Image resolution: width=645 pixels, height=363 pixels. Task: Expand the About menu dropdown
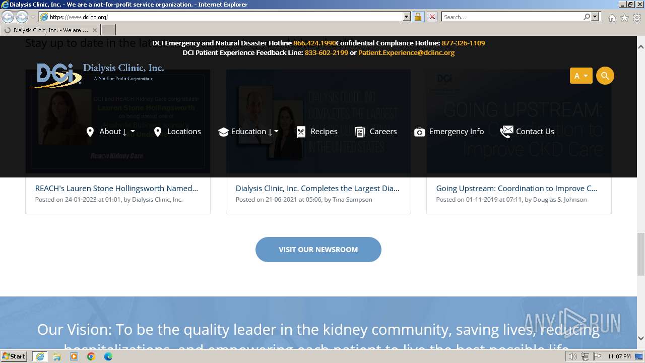pos(133,132)
